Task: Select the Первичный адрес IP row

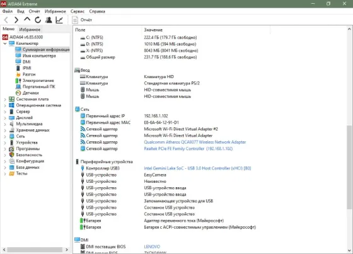Action: pos(124,116)
